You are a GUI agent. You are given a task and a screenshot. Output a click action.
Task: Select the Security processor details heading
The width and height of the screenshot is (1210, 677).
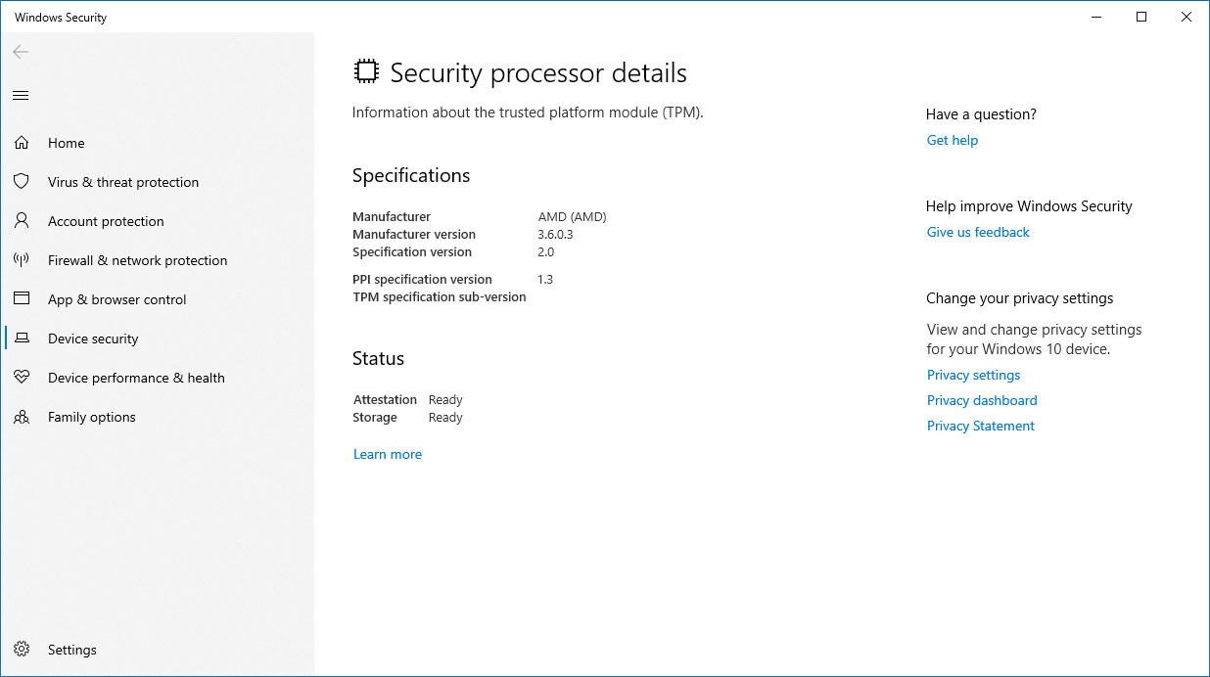[538, 72]
